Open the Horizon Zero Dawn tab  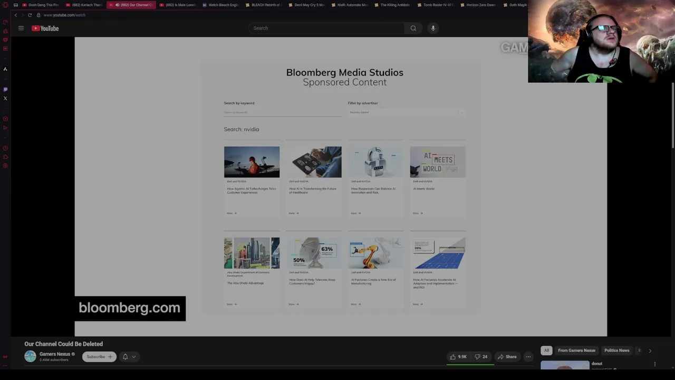tap(478, 5)
